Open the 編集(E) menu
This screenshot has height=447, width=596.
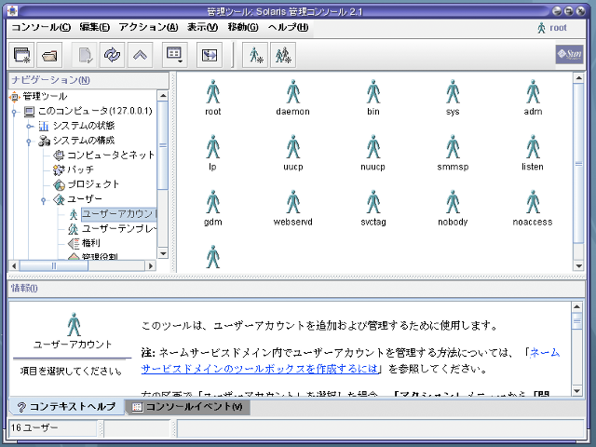[x=95, y=27]
